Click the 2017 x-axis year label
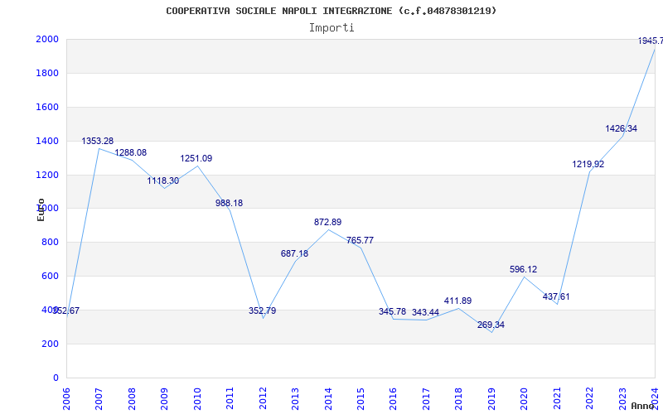 point(426,398)
